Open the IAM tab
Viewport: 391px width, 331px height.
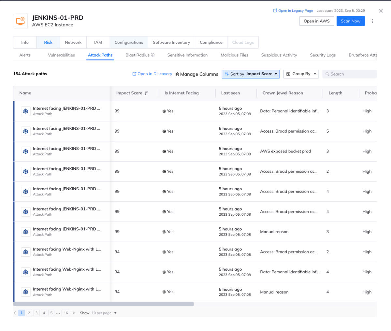click(x=98, y=42)
